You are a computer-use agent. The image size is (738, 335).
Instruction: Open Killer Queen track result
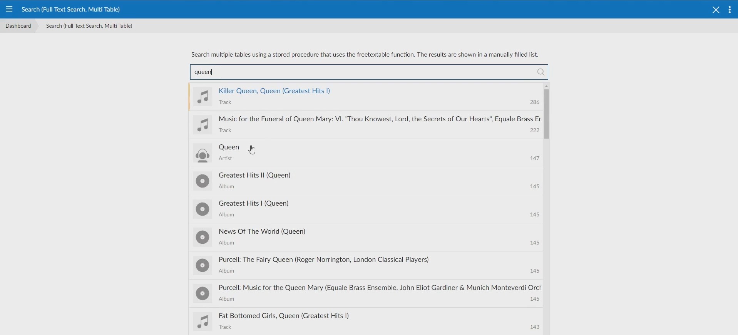pos(274,91)
